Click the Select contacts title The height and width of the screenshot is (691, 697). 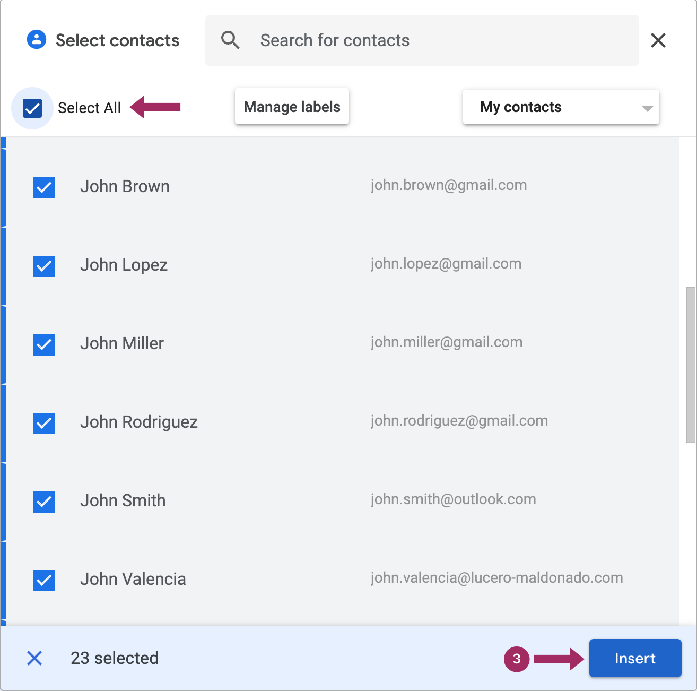tap(118, 40)
